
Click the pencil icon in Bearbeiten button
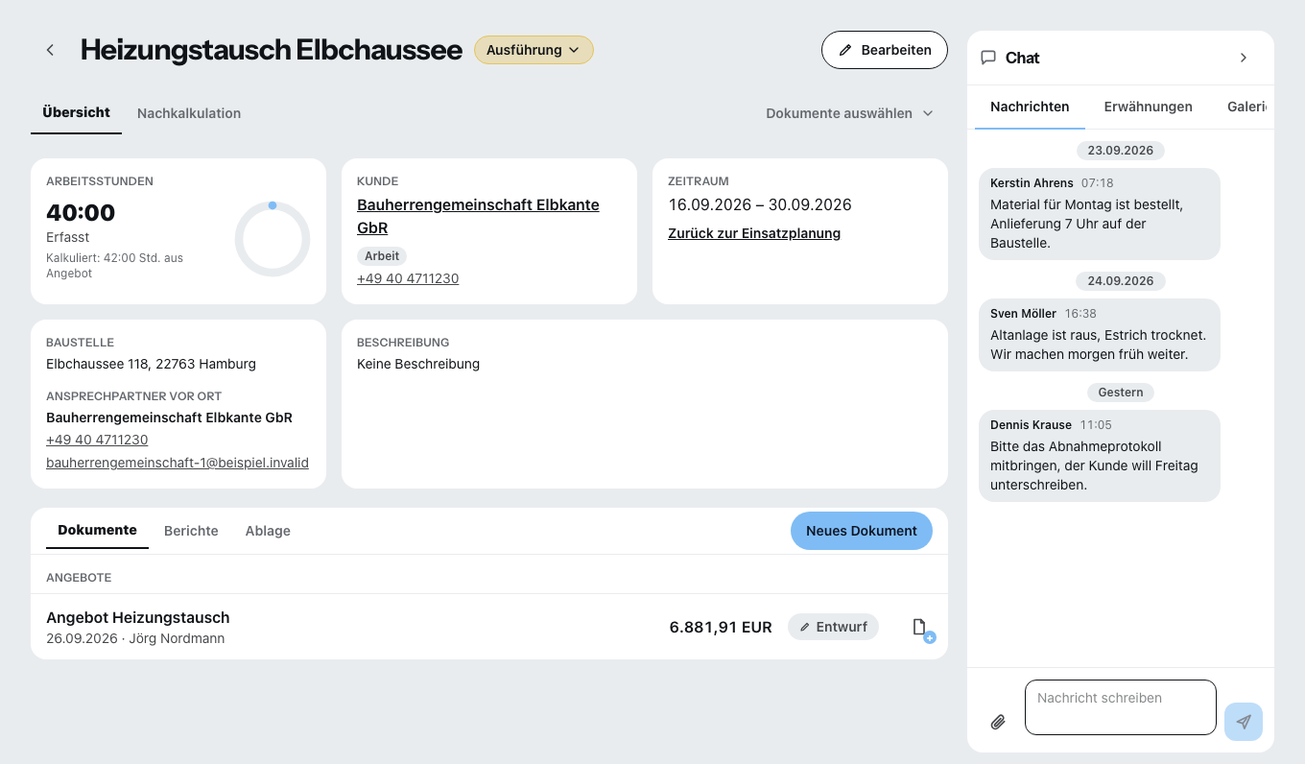point(845,50)
